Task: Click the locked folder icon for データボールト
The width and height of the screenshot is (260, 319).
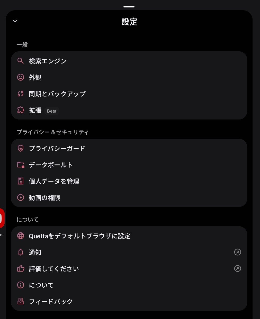Action: click(21, 165)
